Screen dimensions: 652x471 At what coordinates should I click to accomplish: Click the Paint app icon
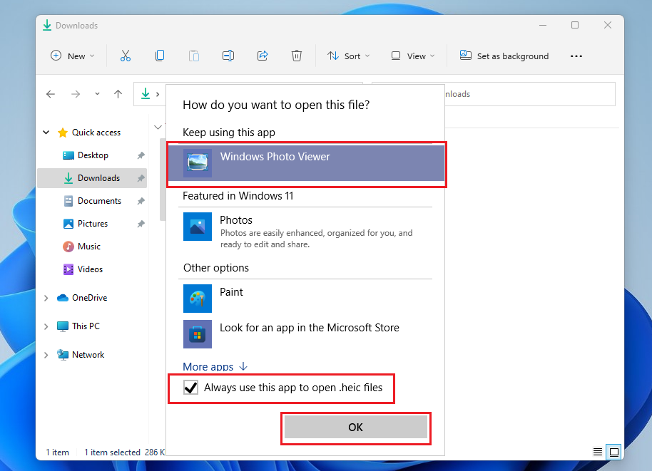pos(198,299)
